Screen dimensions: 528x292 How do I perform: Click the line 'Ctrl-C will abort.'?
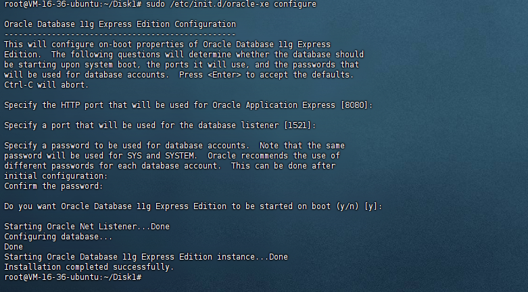tap(46, 85)
